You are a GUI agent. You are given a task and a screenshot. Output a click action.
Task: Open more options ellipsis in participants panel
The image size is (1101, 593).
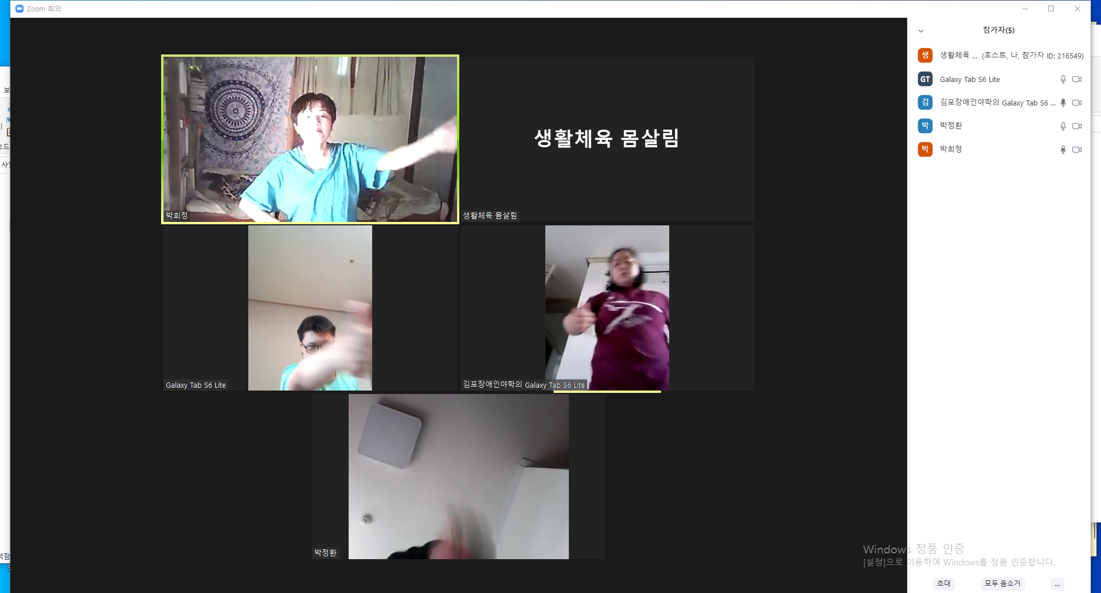click(1057, 584)
